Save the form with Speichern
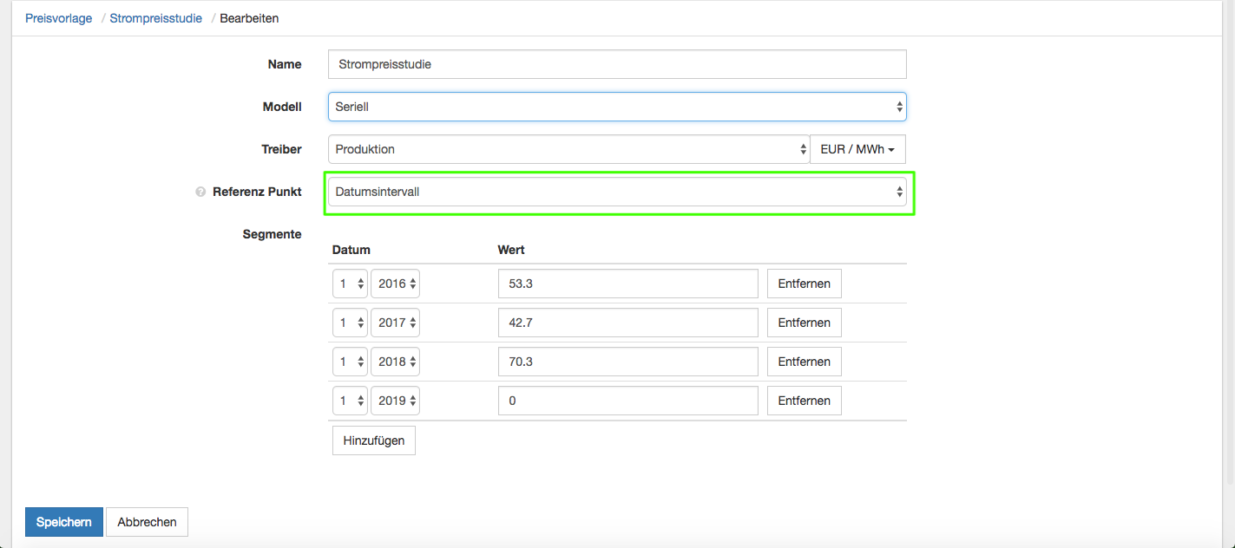1235x548 pixels. point(64,522)
